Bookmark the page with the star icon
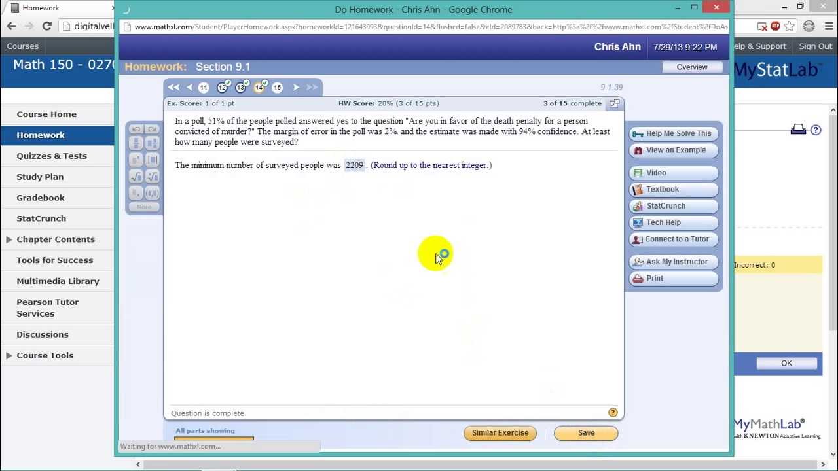This screenshot has height=471, width=838. pyautogui.click(x=790, y=26)
